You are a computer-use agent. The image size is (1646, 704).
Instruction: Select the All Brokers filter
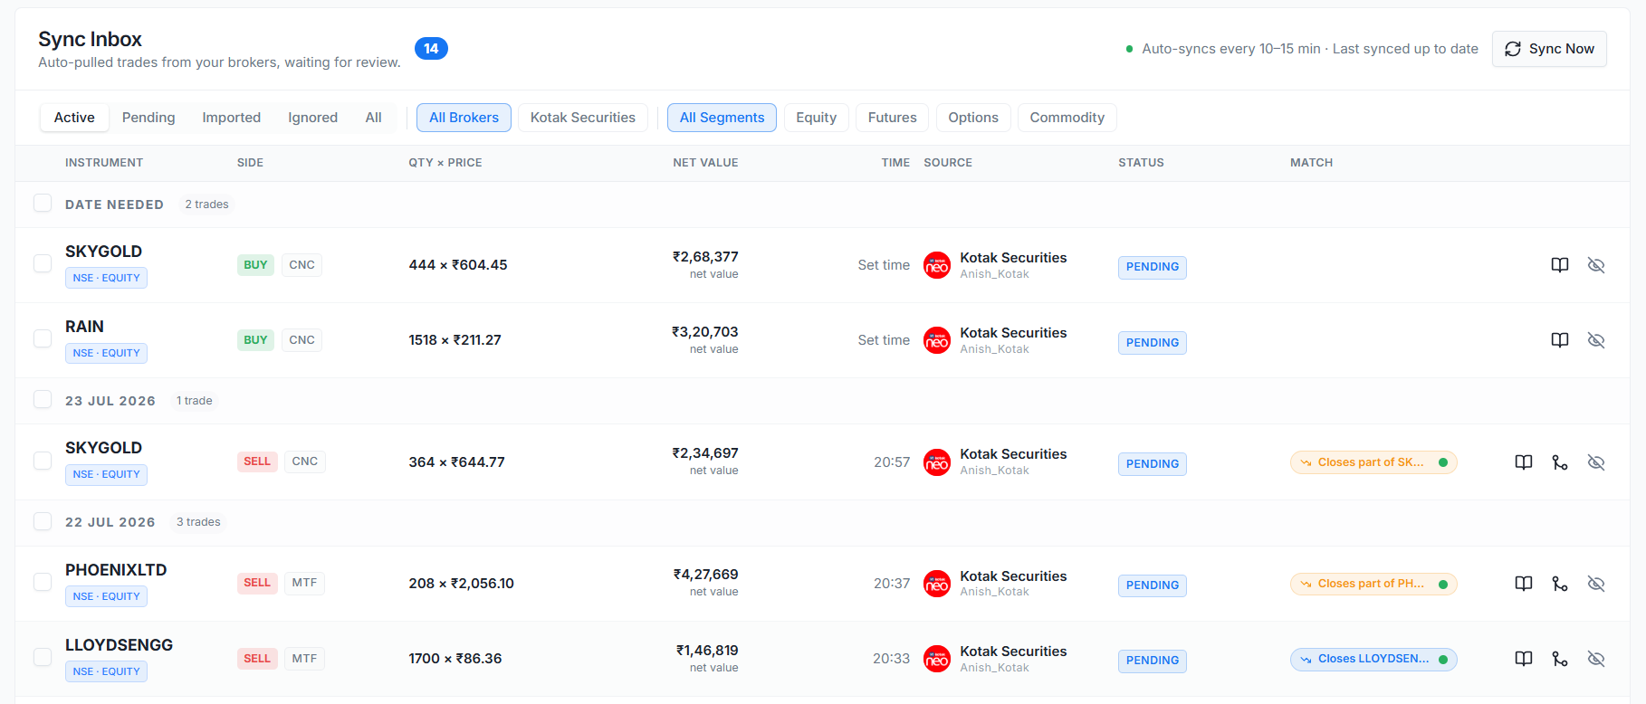(464, 118)
